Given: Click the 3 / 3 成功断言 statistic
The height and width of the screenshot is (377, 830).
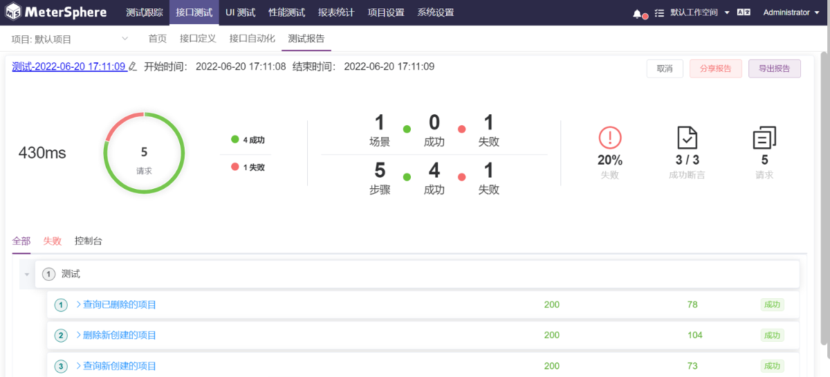Looking at the screenshot, I should click(x=687, y=167).
